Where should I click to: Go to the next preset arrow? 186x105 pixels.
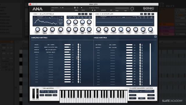[x=95, y=10]
